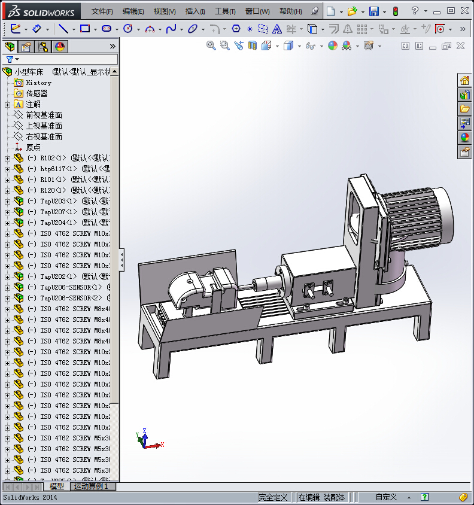Click the Rebuild traffic light icon
The image size is (474, 505).
click(396, 11)
